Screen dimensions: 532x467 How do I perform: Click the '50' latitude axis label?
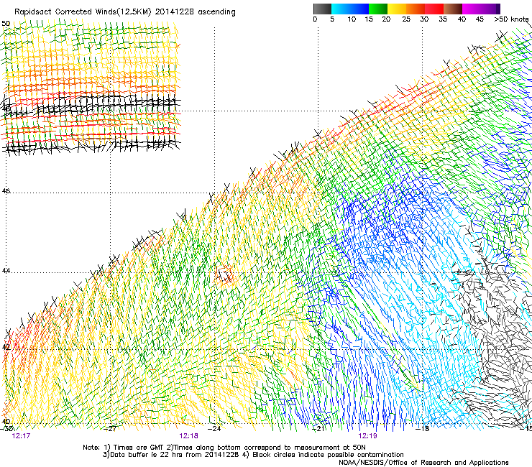[6, 24]
